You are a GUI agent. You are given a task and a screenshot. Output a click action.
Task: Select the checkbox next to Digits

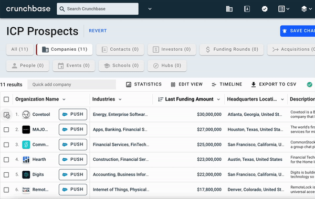coord(6,175)
